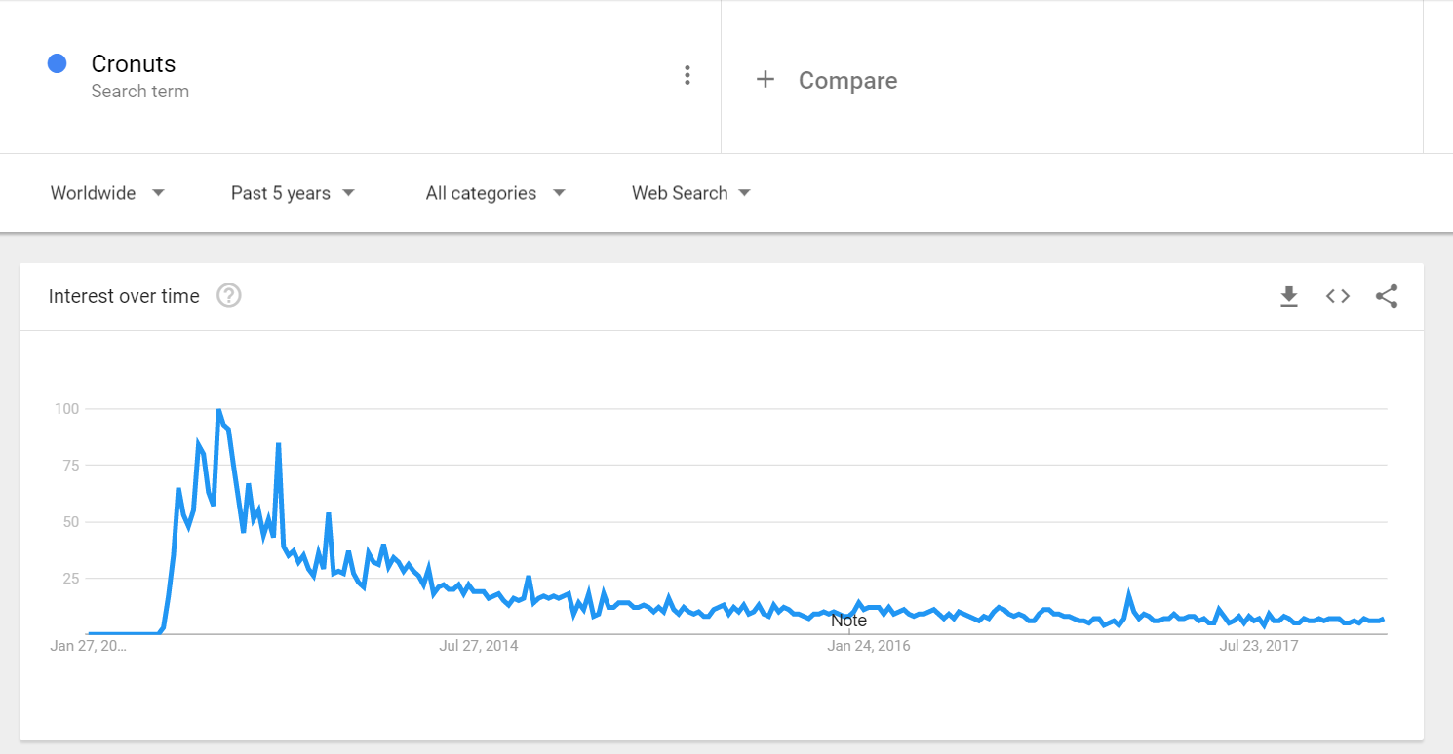Click the Compare label to add a term
The width and height of the screenshot is (1453, 754).
pos(847,81)
